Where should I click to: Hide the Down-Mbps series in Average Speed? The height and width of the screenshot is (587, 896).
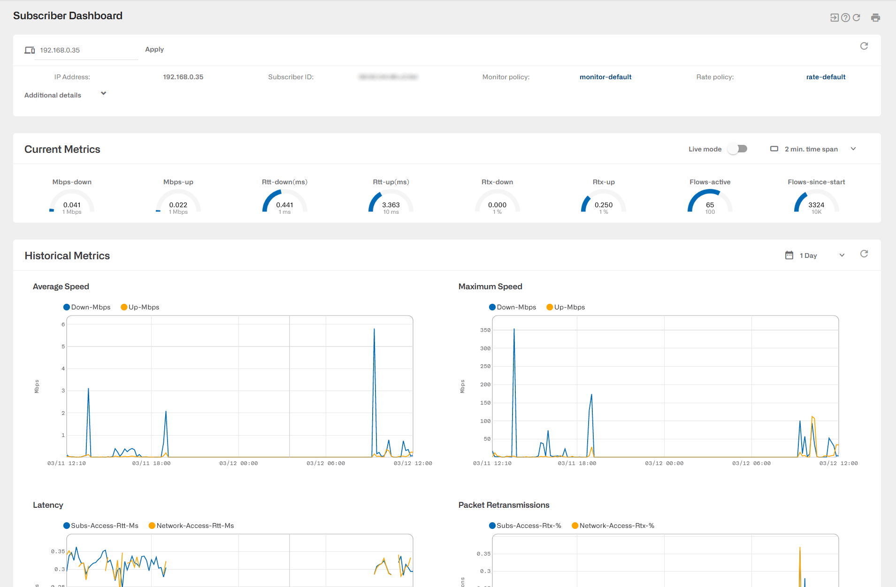pos(87,307)
